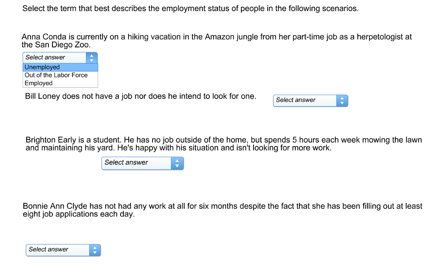Click the up arrow on Brighton Early's dropdown
Screen dimensions: 427x264
click(177, 161)
